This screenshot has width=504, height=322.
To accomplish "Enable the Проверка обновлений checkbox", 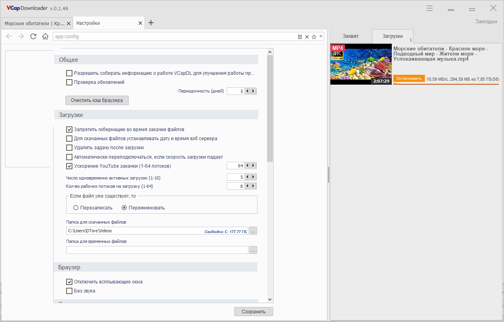I will click(x=69, y=82).
